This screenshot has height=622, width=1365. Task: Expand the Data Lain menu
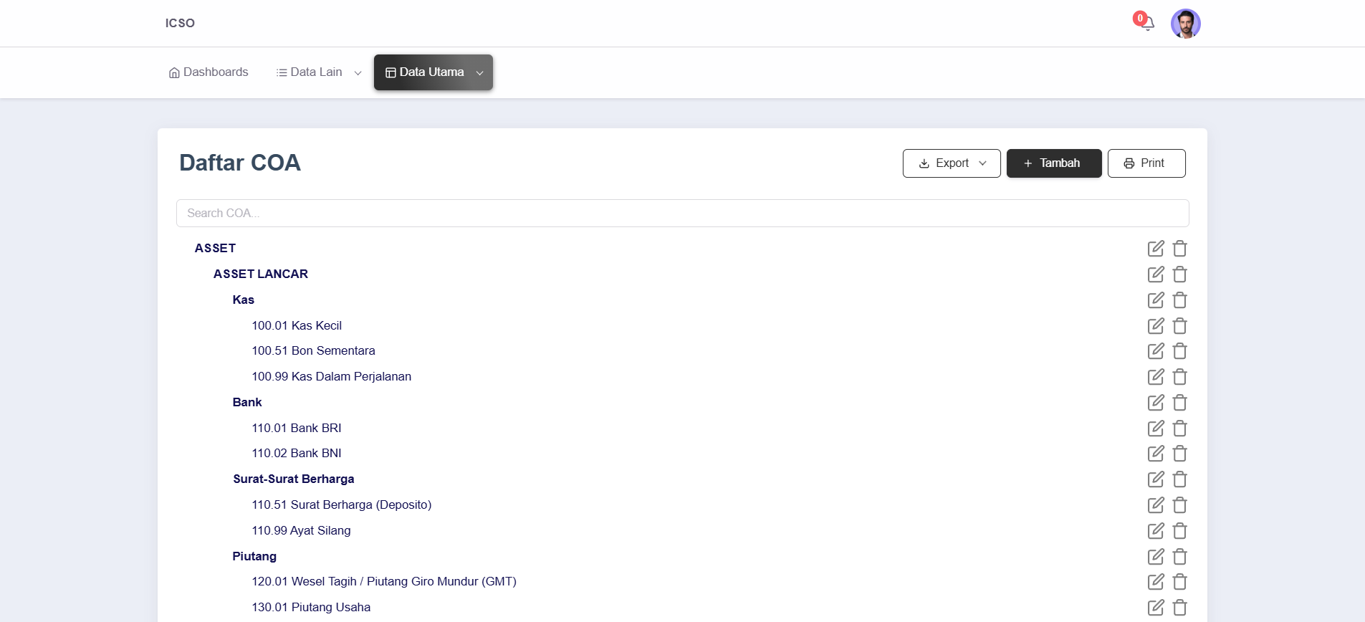[x=318, y=72]
